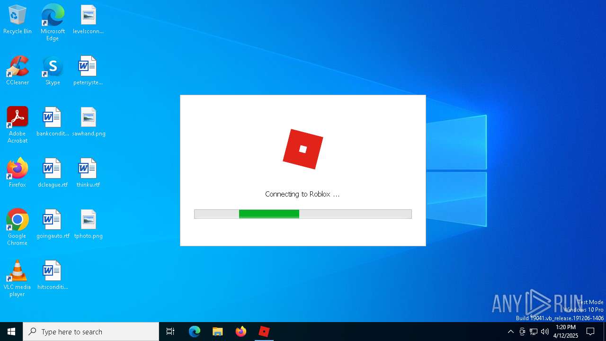Launch Firefox from the desktop shortcut
The image size is (606, 341).
click(x=18, y=173)
